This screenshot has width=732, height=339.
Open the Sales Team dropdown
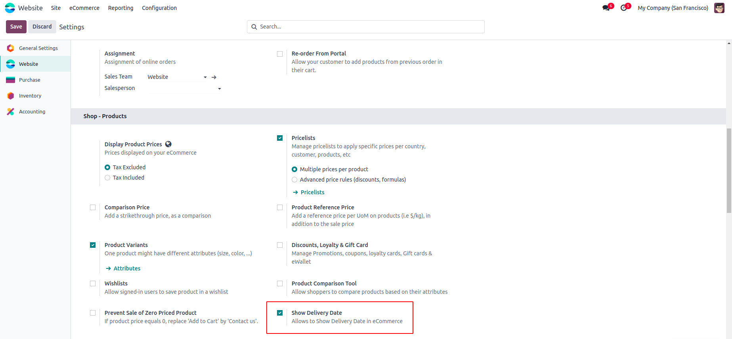(177, 77)
